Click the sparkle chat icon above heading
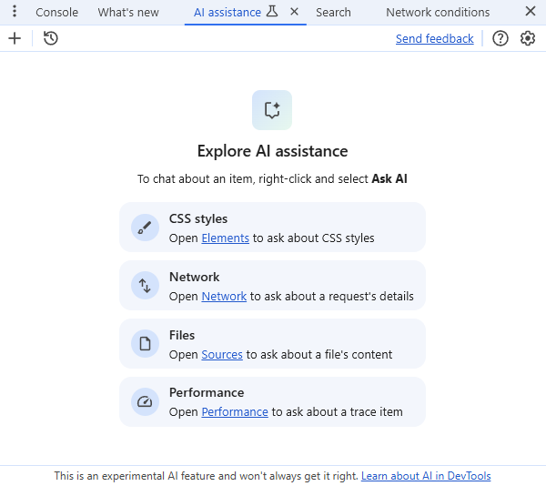The width and height of the screenshot is (546, 486). 272,110
